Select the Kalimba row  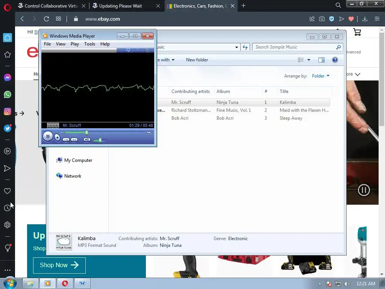tap(244, 102)
